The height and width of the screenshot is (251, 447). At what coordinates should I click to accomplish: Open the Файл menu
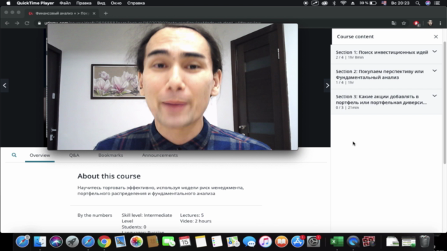[65, 3]
